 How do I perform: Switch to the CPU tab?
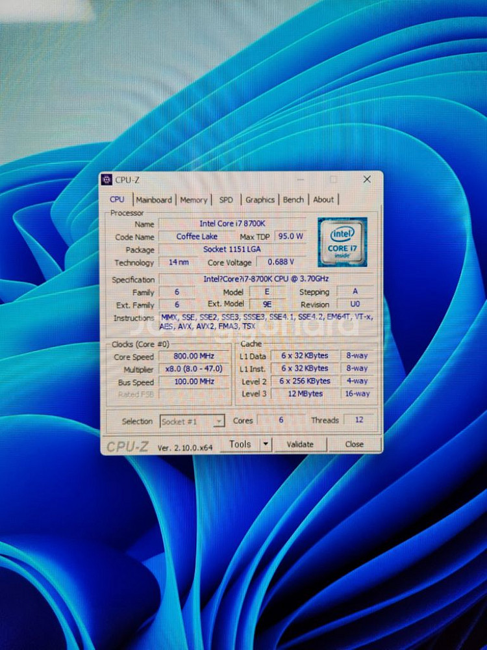pyautogui.click(x=117, y=200)
